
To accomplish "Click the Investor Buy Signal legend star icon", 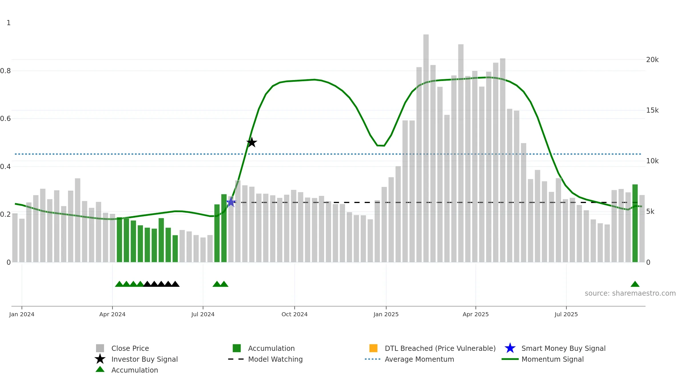I will [100, 359].
